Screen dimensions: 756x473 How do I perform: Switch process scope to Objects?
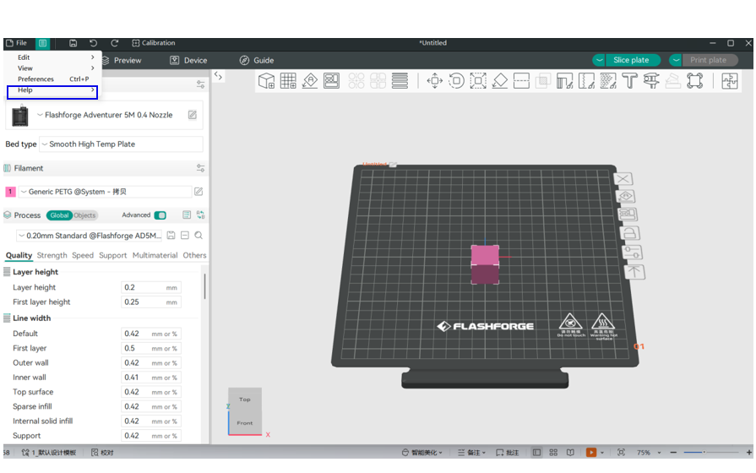click(x=85, y=215)
